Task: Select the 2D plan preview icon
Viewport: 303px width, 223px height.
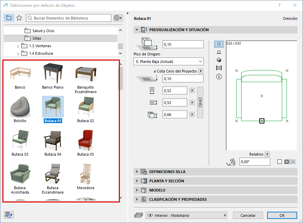Action: pyautogui.click(x=219, y=44)
